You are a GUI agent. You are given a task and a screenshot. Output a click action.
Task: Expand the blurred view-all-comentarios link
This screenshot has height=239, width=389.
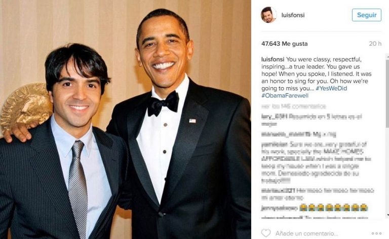pos(293,107)
